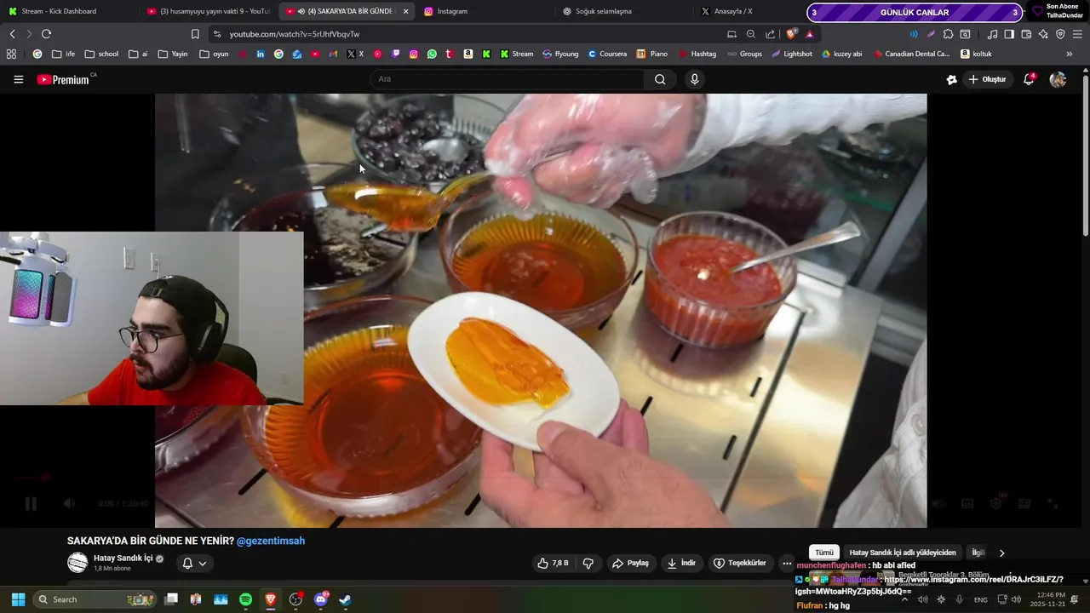Show more filter chips with right chevron
Image resolution: width=1090 pixels, height=613 pixels.
[x=1001, y=553]
